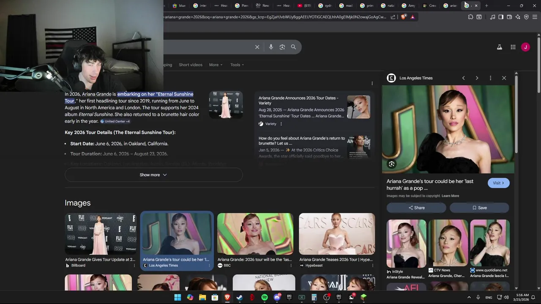Screen dimensions: 541x304
Task: Select Billboard tour update image thumbnail
Action: (x=101, y=234)
